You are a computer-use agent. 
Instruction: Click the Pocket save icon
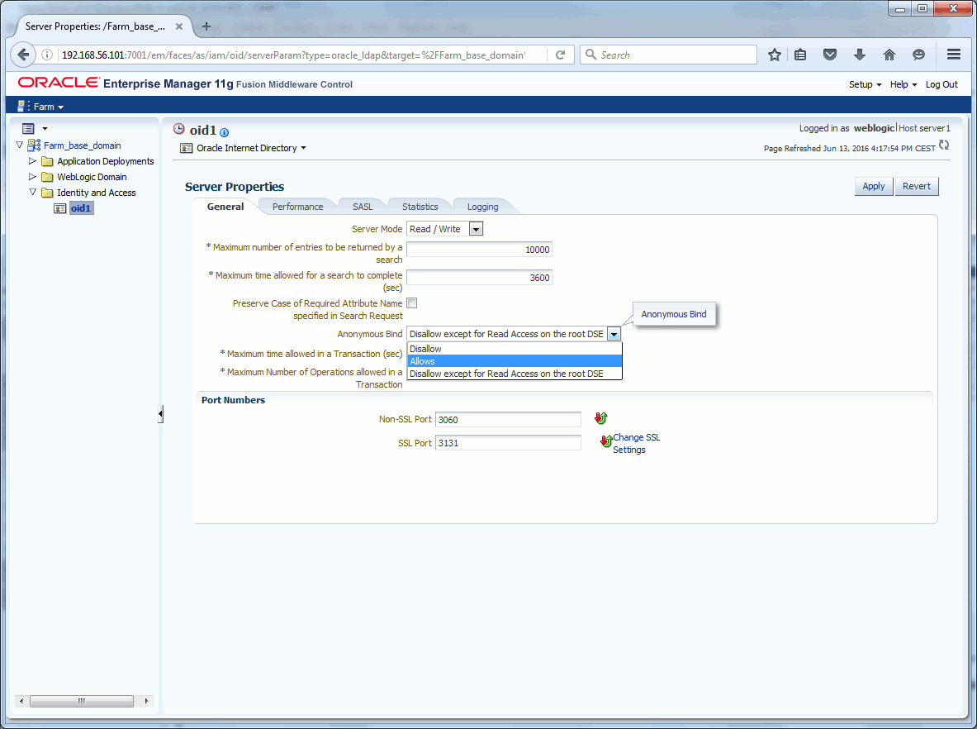[830, 55]
